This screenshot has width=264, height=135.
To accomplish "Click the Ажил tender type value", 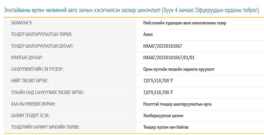I will (x=148, y=35).
